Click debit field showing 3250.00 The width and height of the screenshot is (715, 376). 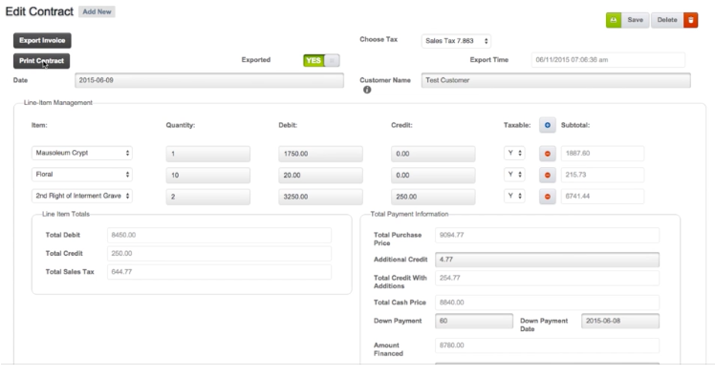tap(320, 197)
